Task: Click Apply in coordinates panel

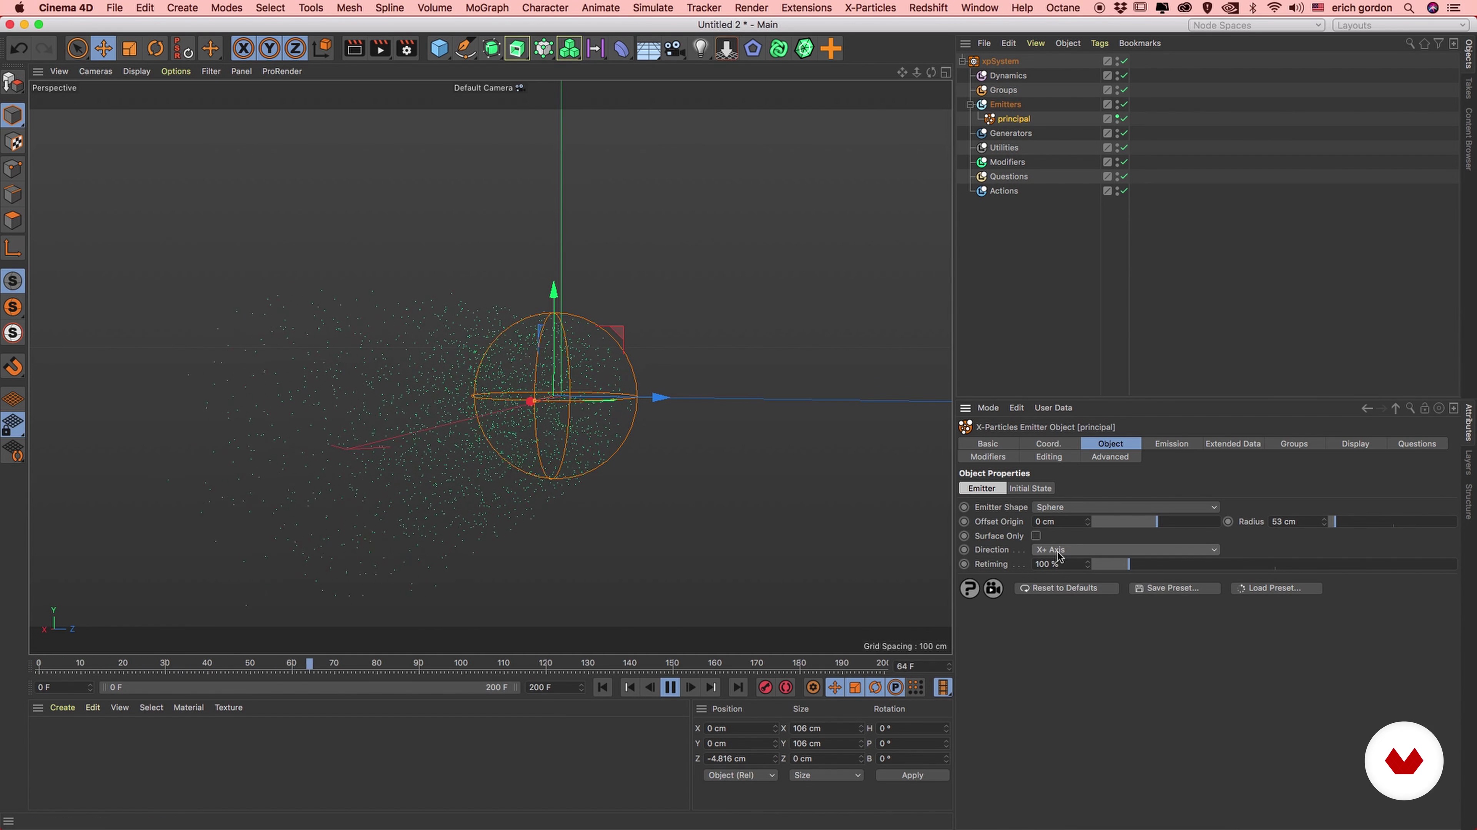Action: (912, 775)
